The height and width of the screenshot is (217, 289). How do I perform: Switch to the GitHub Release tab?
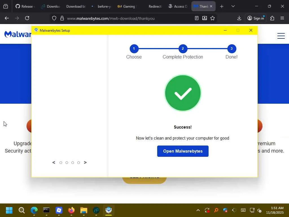25,6
